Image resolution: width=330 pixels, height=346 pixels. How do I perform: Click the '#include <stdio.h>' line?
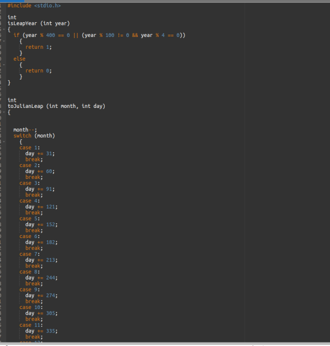[x=34, y=6]
